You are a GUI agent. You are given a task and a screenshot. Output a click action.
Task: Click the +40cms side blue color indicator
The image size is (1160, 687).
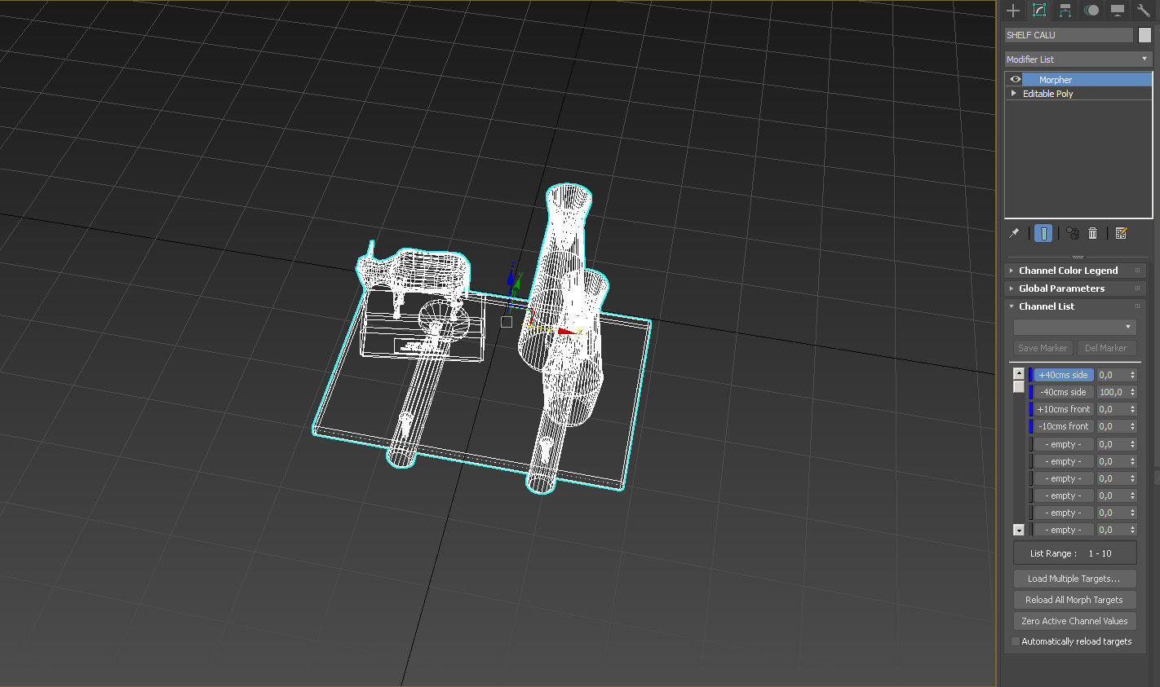point(1030,375)
